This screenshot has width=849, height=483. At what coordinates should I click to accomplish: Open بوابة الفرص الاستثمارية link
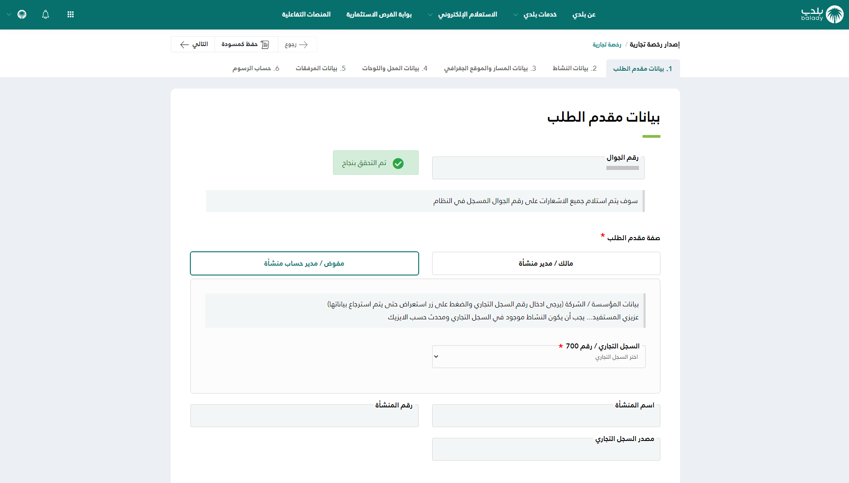[379, 14]
